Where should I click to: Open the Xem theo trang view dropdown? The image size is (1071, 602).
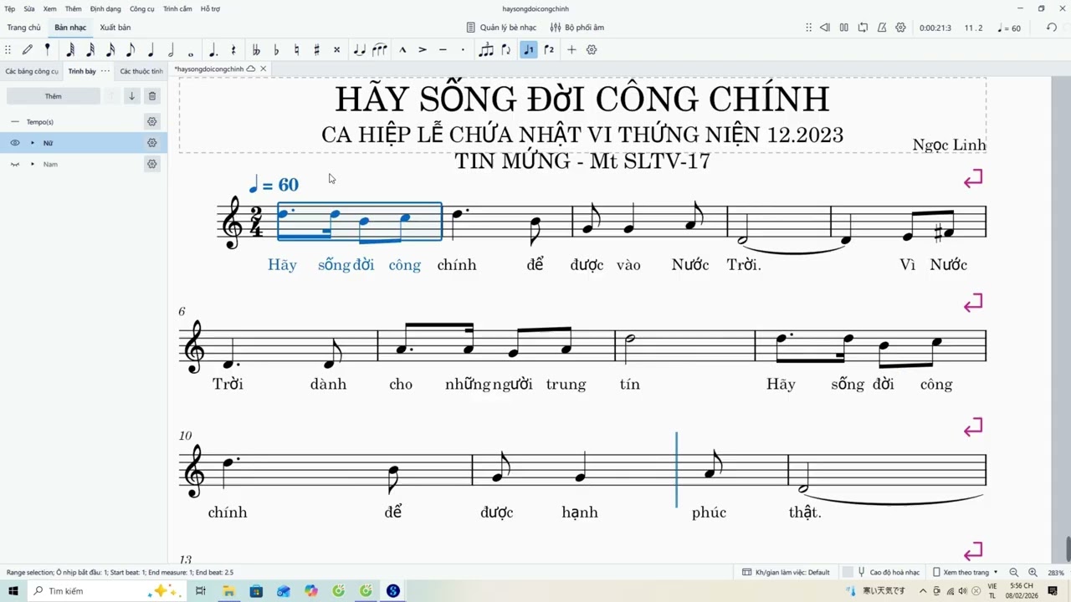[x=966, y=573]
